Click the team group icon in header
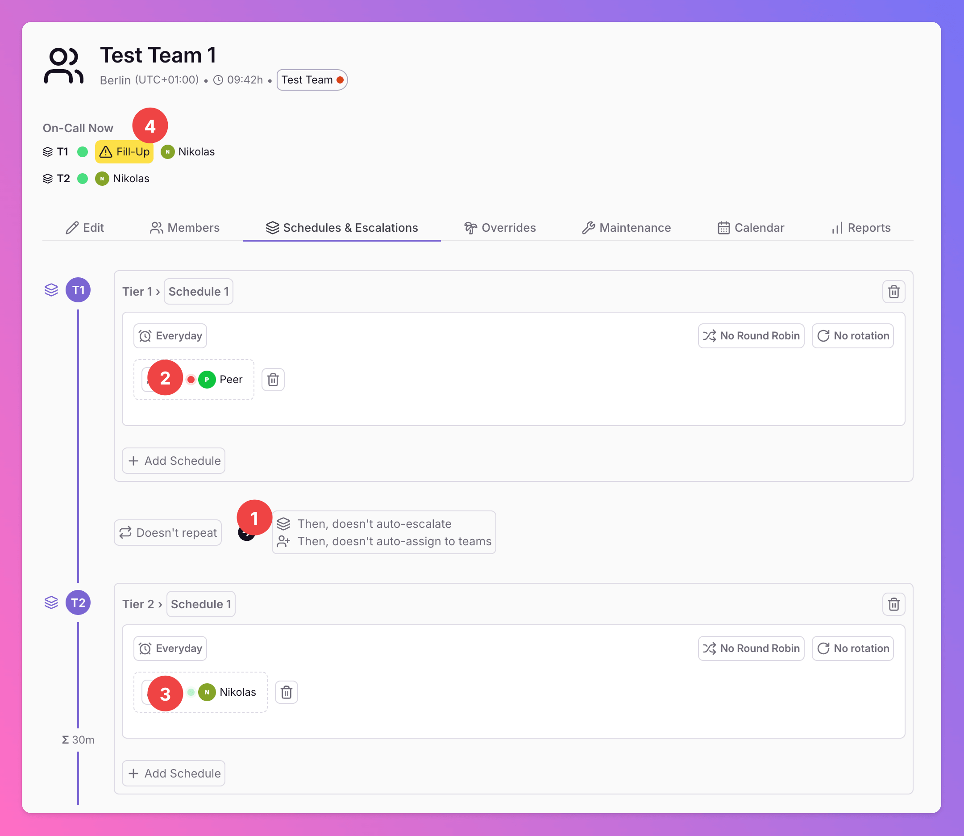The width and height of the screenshot is (964, 836). tap(64, 66)
